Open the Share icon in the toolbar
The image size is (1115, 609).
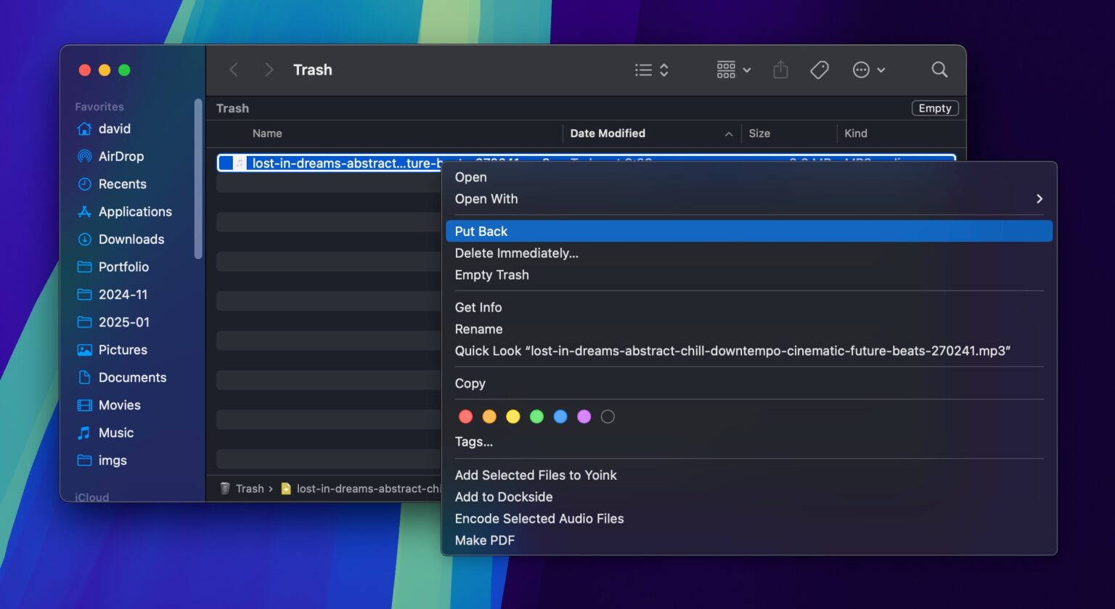(780, 69)
